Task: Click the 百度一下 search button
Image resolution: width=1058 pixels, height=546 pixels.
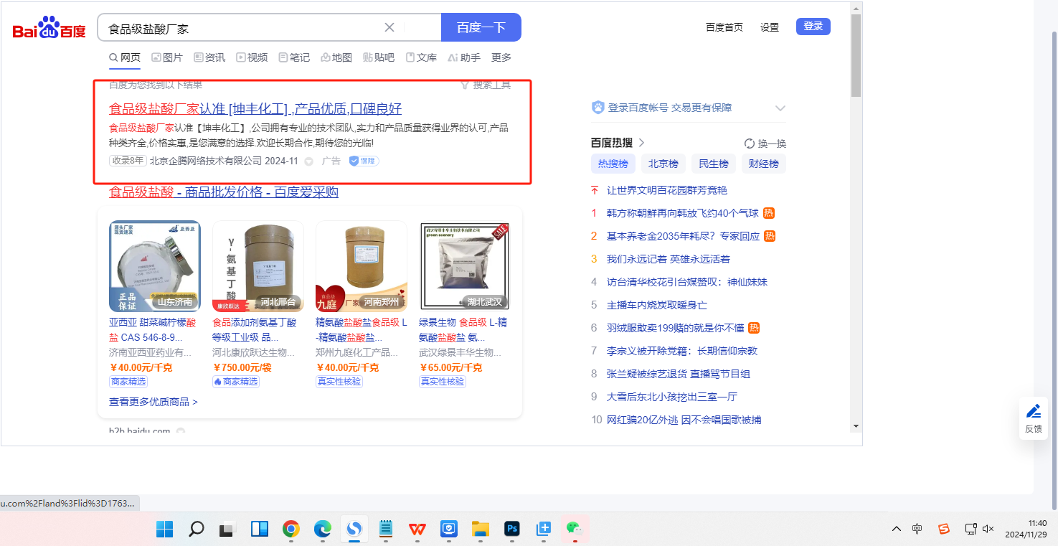Action: point(481,27)
